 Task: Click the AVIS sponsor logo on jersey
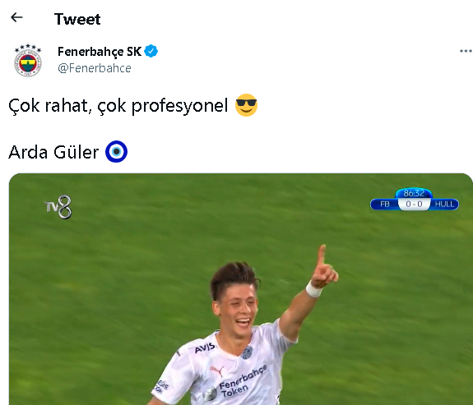(x=205, y=348)
